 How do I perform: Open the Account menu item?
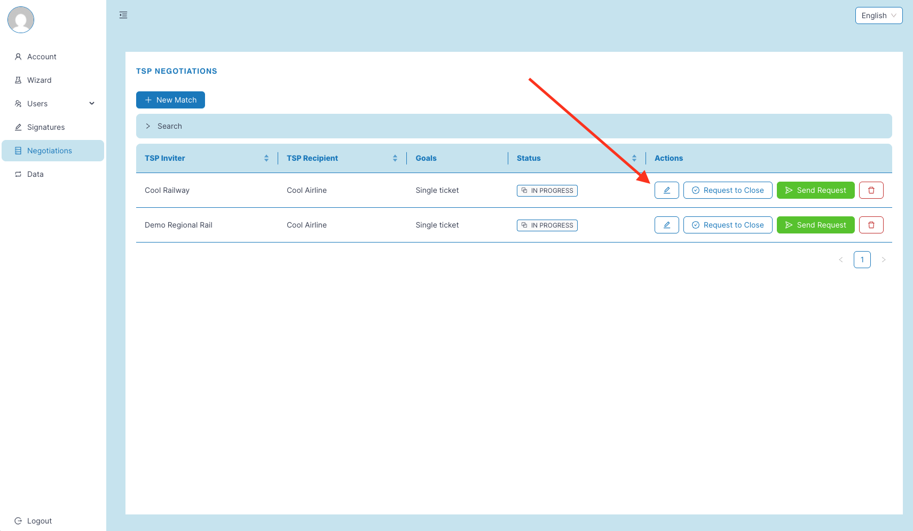point(42,57)
